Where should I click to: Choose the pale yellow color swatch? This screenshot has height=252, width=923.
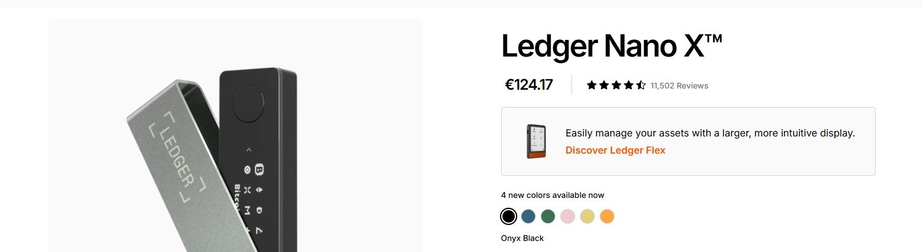[587, 216]
